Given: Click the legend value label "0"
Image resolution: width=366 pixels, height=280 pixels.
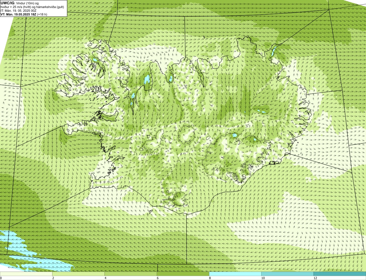Looking at the screenshot, I should tap(1, 278).
